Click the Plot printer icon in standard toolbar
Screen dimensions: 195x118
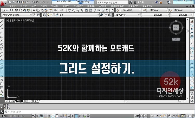tap(16, 10)
